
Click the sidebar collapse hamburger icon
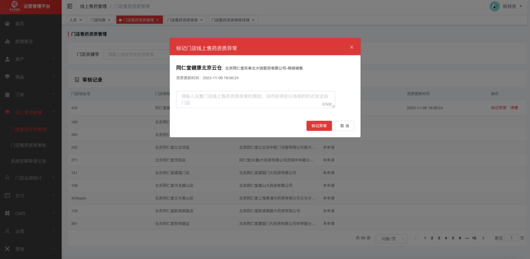[70, 6]
